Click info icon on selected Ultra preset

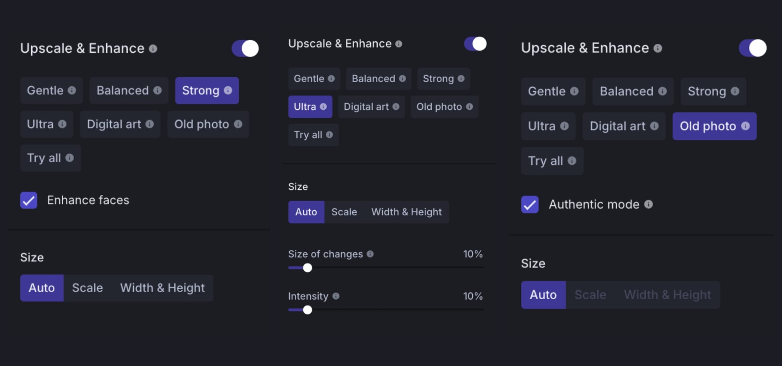323,107
